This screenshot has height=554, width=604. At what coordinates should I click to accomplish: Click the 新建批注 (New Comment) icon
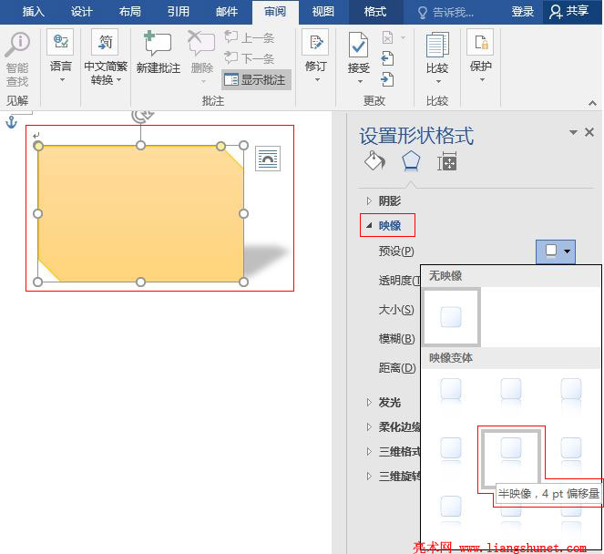pyautogui.click(x=159, y=44)
